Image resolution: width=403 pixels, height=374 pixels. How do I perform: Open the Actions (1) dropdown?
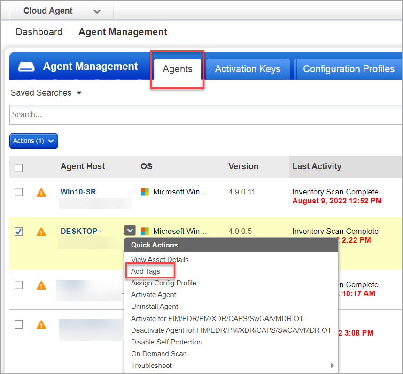click(33, 141)
